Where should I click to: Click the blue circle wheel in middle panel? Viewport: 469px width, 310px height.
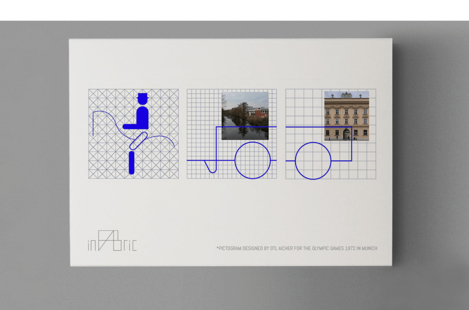coord(253,160)
